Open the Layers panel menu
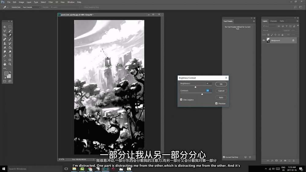 [297, 21]
